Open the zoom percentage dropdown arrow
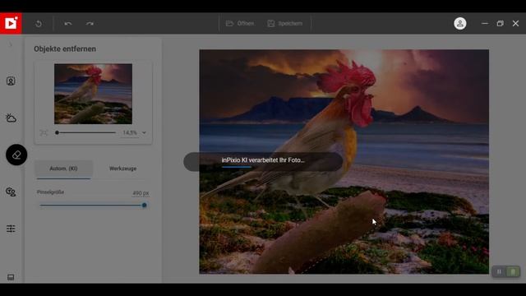This screenshot has width=526, height=296. (x=144, y=133)
